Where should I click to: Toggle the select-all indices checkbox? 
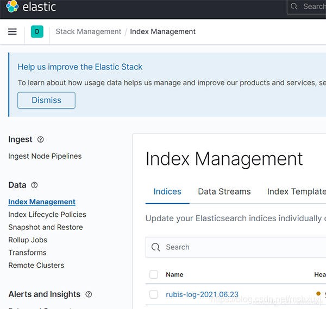tap(154, 274)
